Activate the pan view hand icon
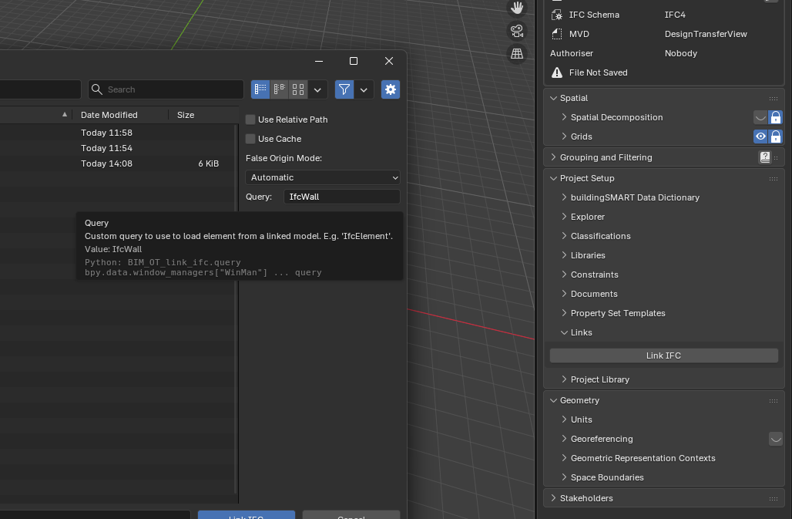The width and height of the screenshot is (792, 519). coord(517,8)
